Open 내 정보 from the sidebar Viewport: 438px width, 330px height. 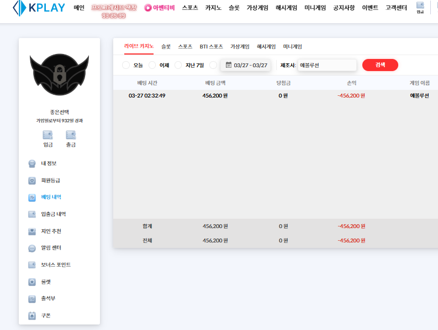[49, 163]
